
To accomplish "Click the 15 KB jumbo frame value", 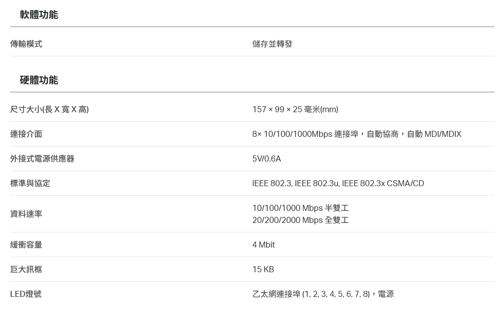I will tap(263, 269).
